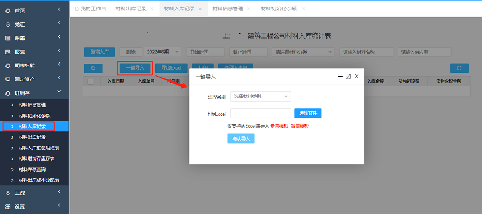The height and width of the screenshot is (214, 482).
Task: Close the 材料入库记录 tab
Action: point(200,9)
